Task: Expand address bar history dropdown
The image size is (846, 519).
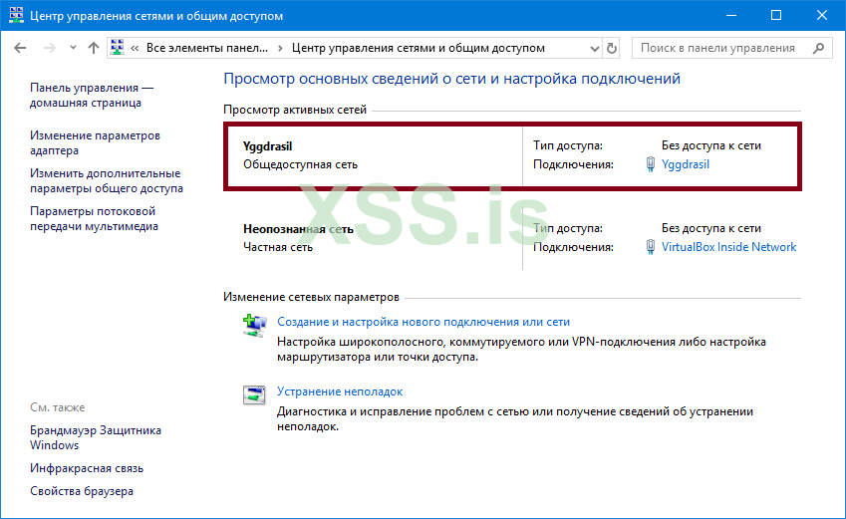Action: pyautogui.click(x=594, y=48)
